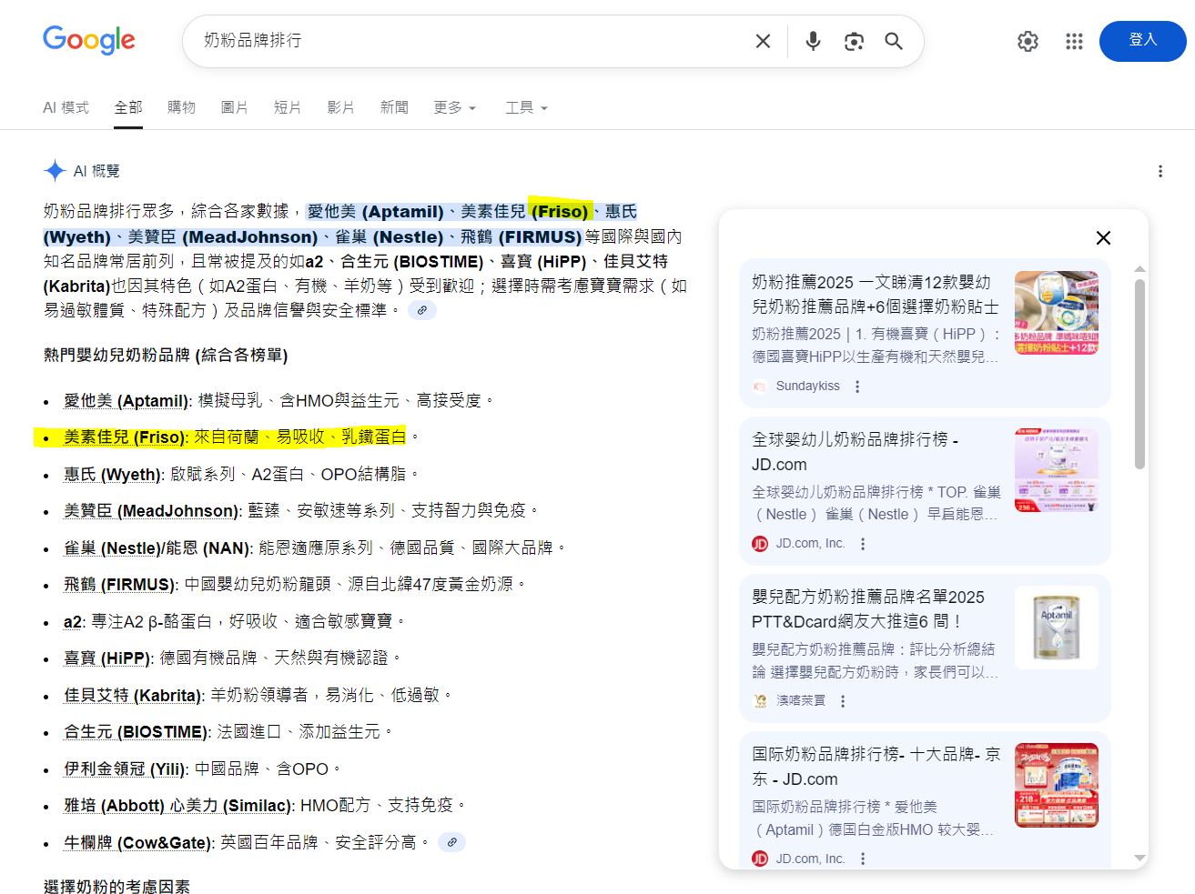
Task: Clear the search box text
Action: point(763,41)
